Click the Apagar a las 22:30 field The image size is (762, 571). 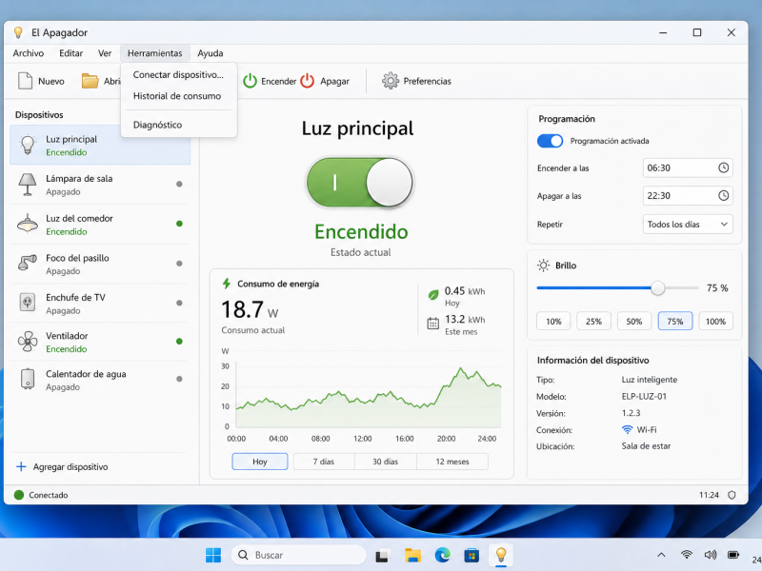(x=687, y=196)
